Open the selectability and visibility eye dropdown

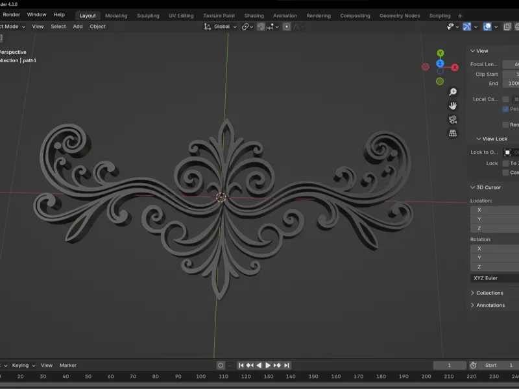(x=452, y=27)
